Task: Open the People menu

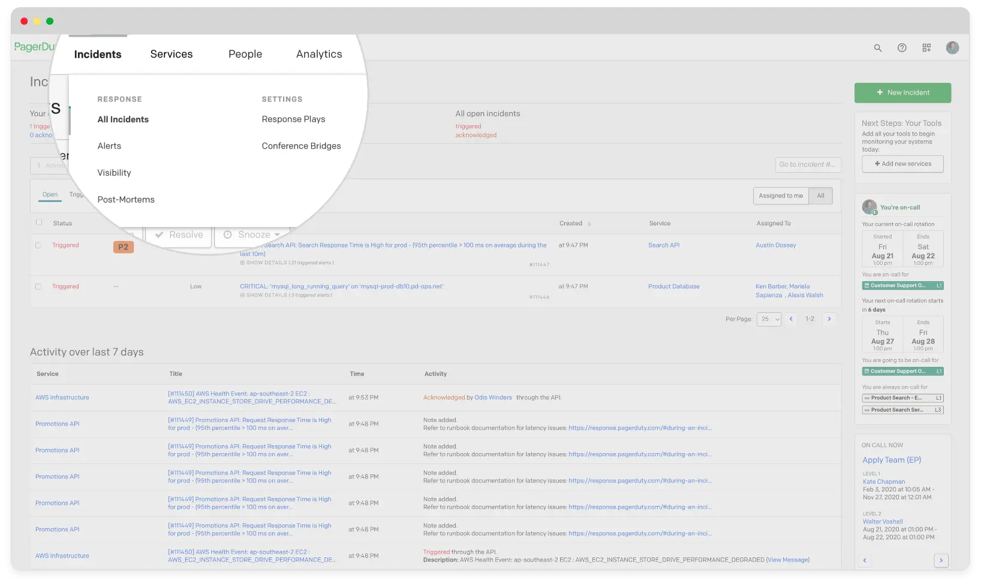Action: (x=245, y=55)
